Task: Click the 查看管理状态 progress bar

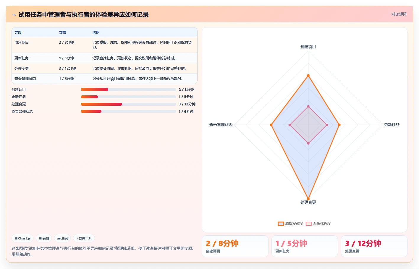Action: click(x=128, y=111)
